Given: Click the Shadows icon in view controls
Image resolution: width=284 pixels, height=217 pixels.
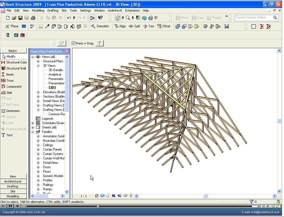Looking at the screenshot, I should point(108,195).
